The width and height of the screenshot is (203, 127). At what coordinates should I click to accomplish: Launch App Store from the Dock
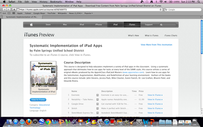pyautogui.click(x=16, y=122)
